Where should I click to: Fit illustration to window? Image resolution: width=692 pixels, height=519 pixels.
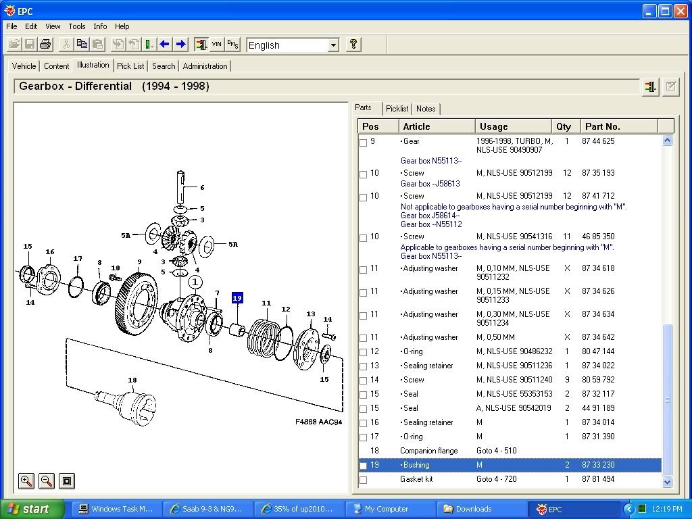(x=67, y=481)
